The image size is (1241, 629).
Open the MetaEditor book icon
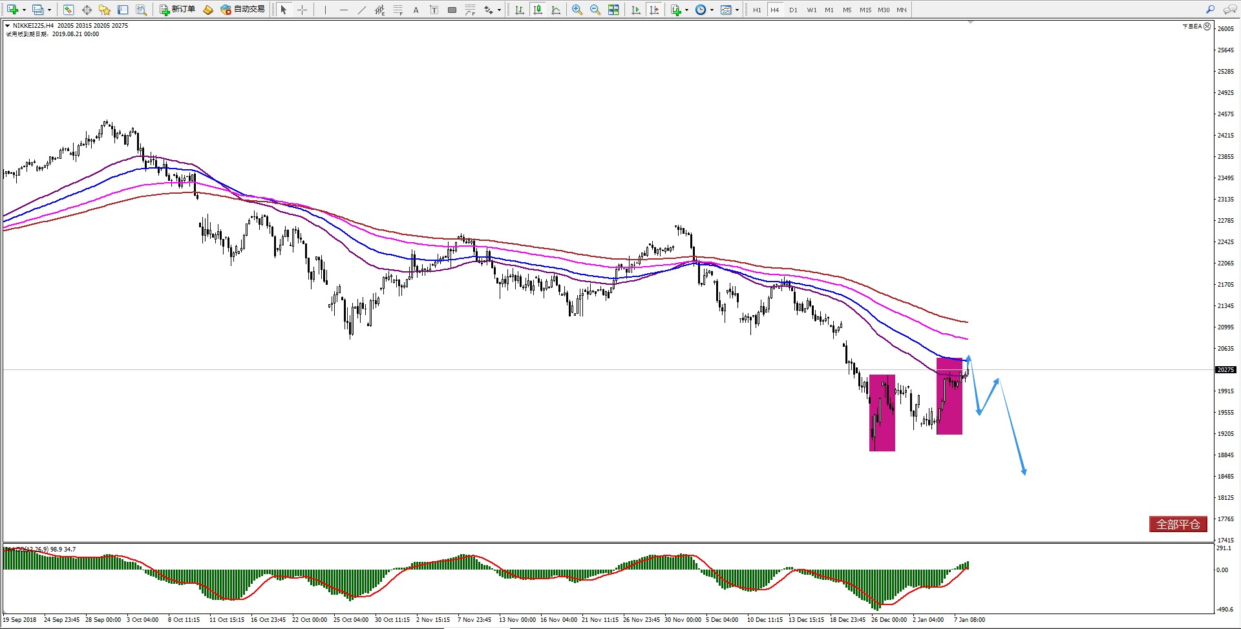208,10
